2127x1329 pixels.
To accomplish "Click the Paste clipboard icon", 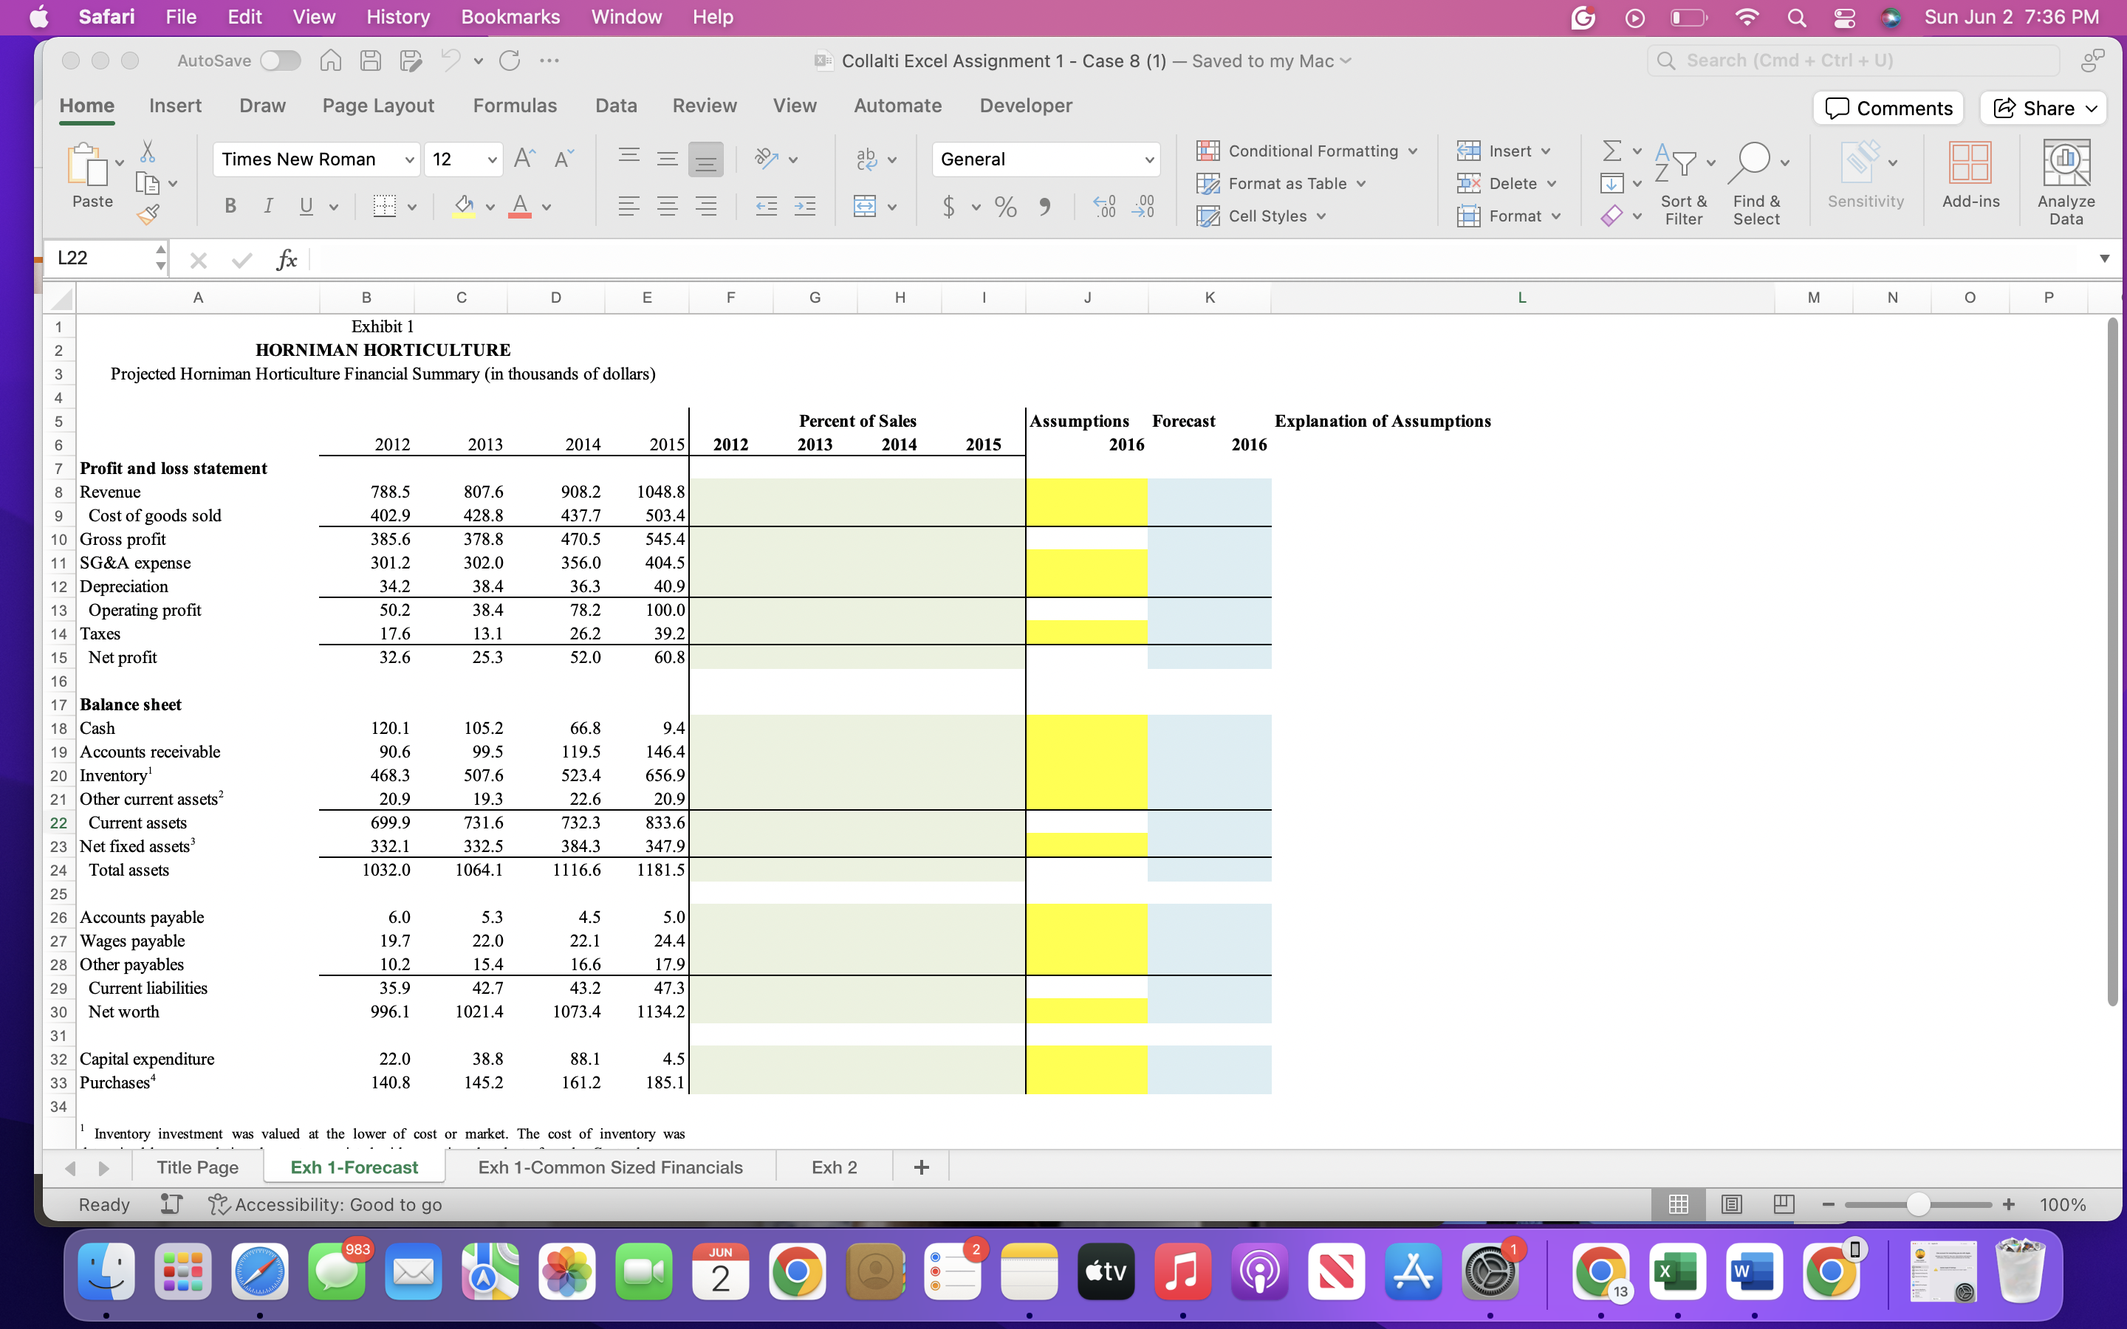I will point(87,165).
